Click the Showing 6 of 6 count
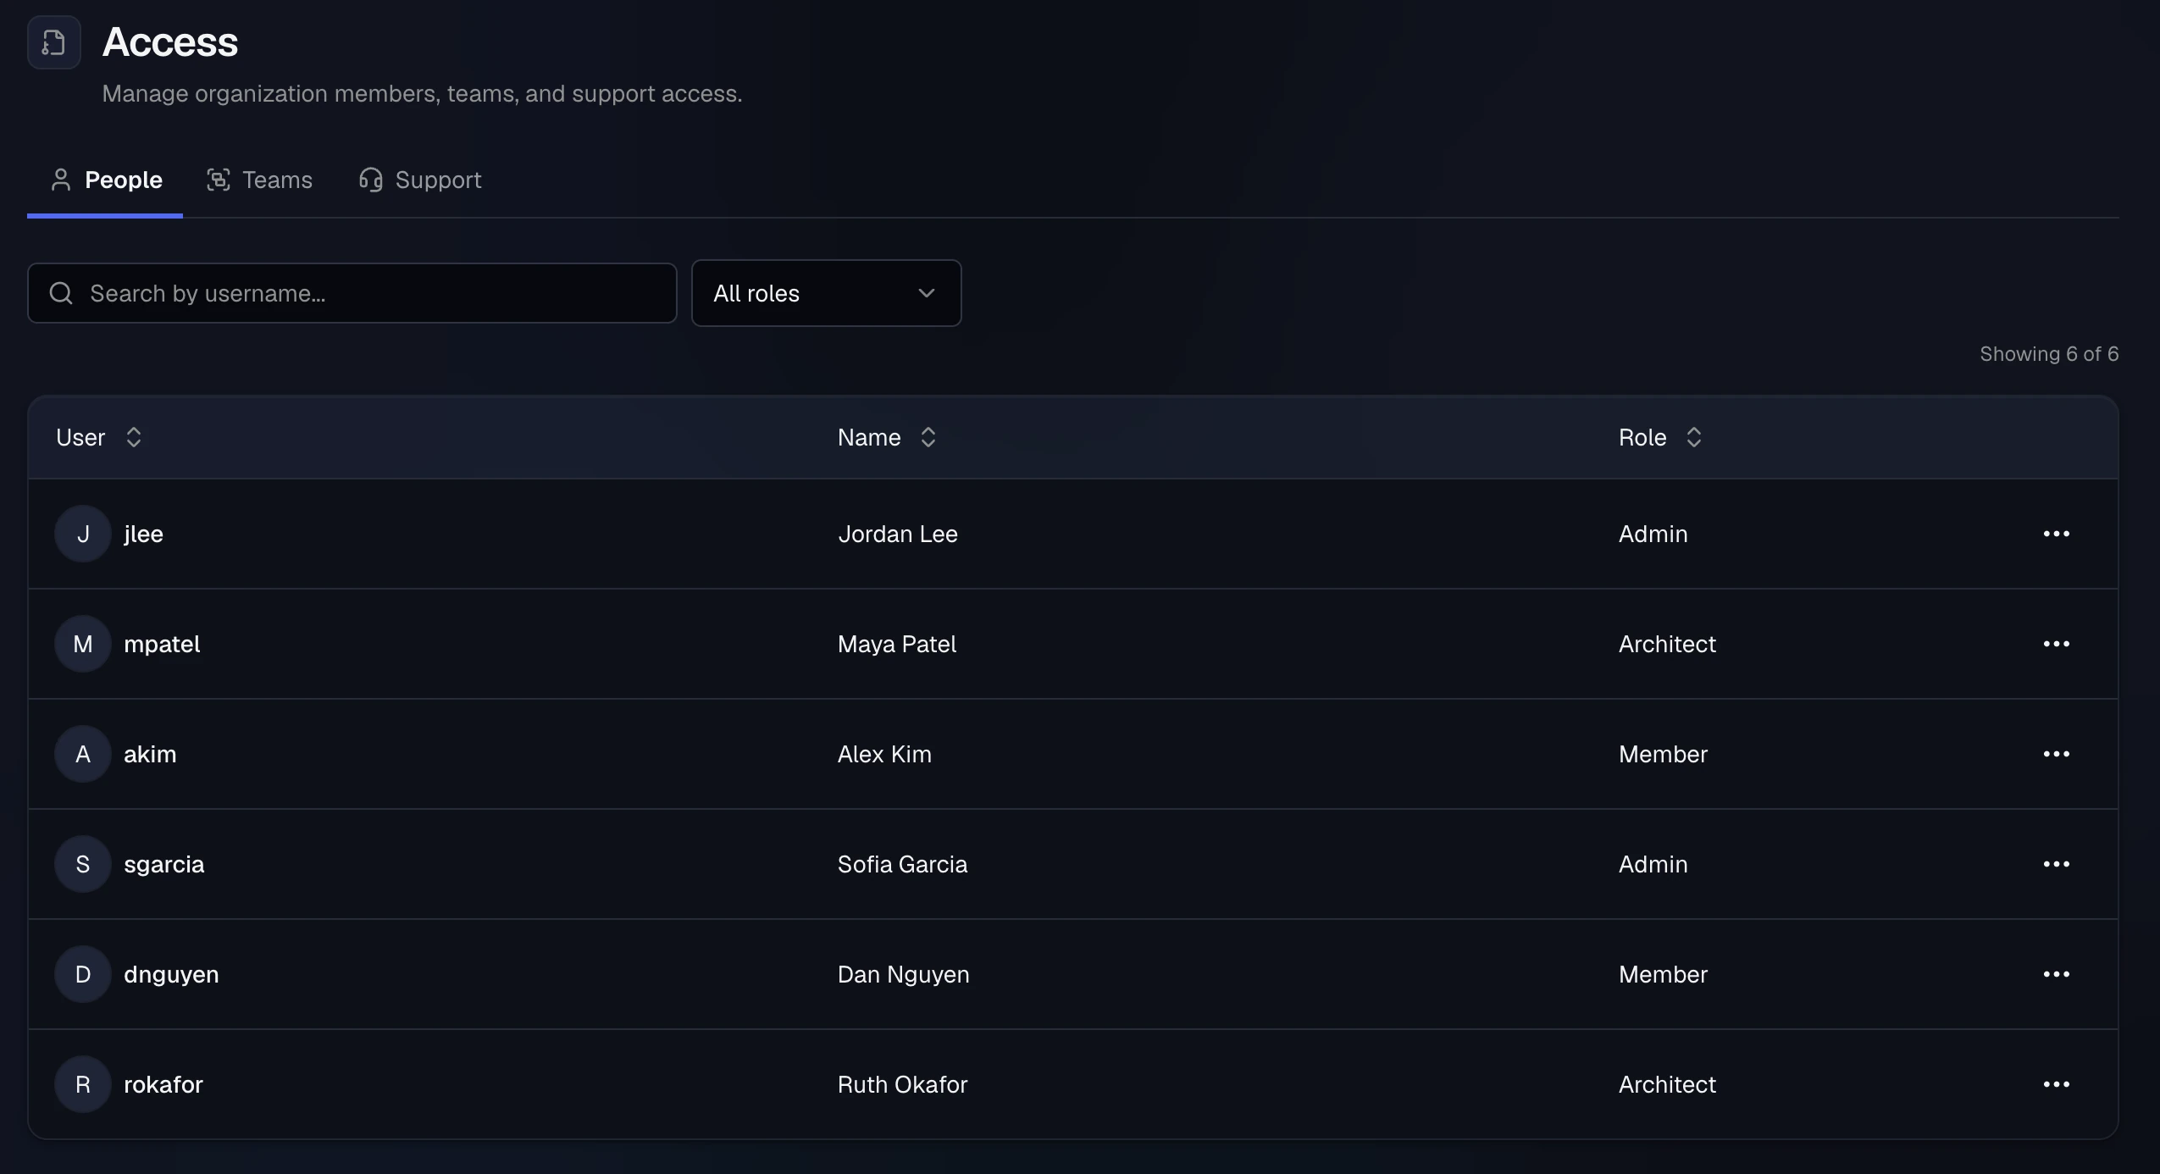Viewport: 2160px width, 1174px height. 2049,354
